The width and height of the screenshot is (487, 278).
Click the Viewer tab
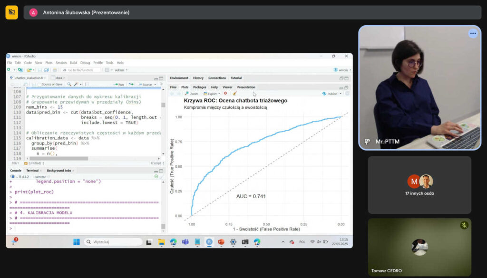click(227, 87)
